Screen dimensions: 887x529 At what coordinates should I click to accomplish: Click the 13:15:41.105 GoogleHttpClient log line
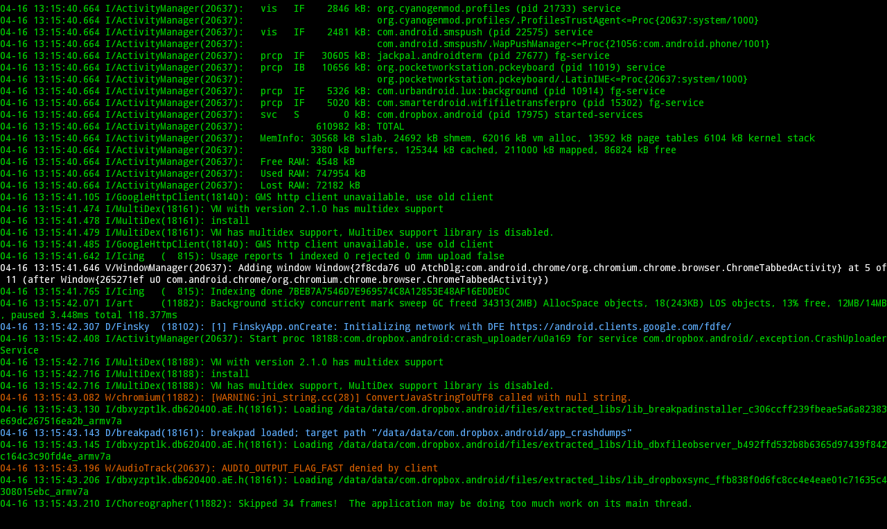coord(247,198)
